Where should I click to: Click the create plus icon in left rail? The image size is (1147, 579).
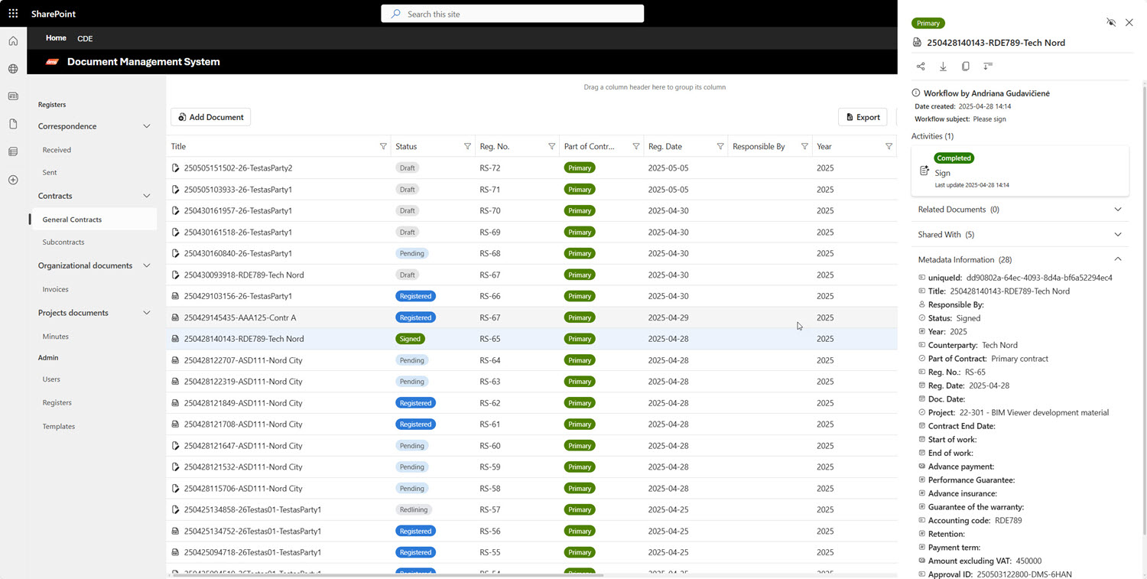point(13,180)
